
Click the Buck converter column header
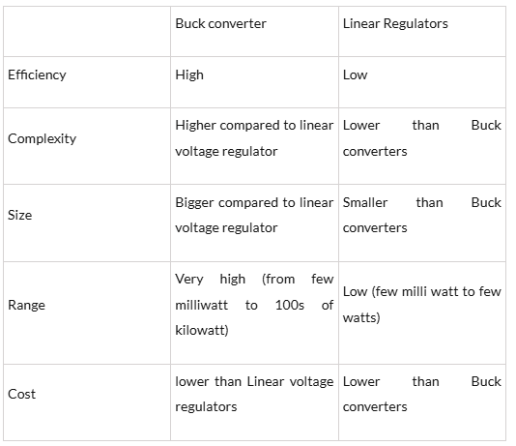click(254, 32)
